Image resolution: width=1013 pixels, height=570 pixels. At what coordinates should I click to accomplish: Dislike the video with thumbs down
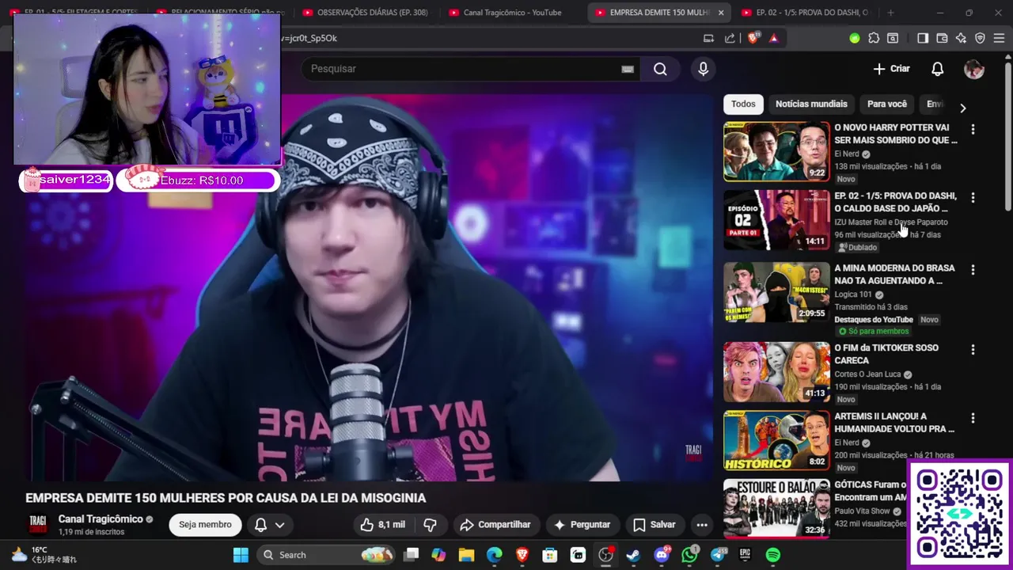(431, 524)
